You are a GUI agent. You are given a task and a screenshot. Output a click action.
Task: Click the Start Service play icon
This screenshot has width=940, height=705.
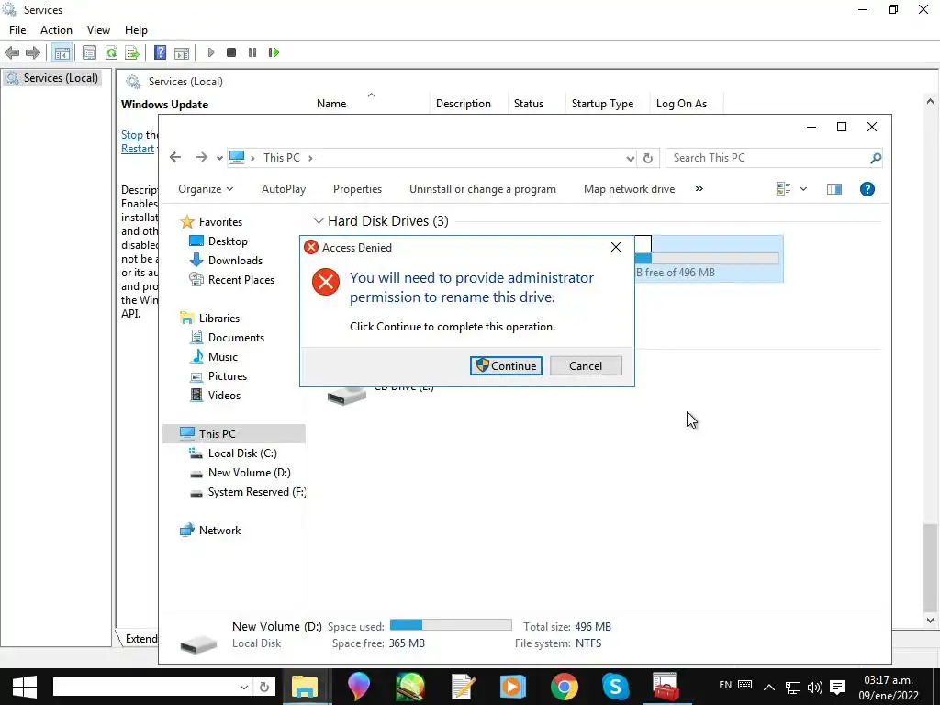coord(210,52)
